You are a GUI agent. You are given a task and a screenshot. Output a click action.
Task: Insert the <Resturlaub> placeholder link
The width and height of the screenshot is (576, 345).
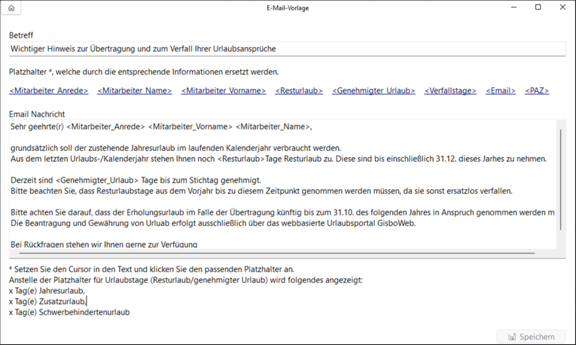(x=299, y=91)
